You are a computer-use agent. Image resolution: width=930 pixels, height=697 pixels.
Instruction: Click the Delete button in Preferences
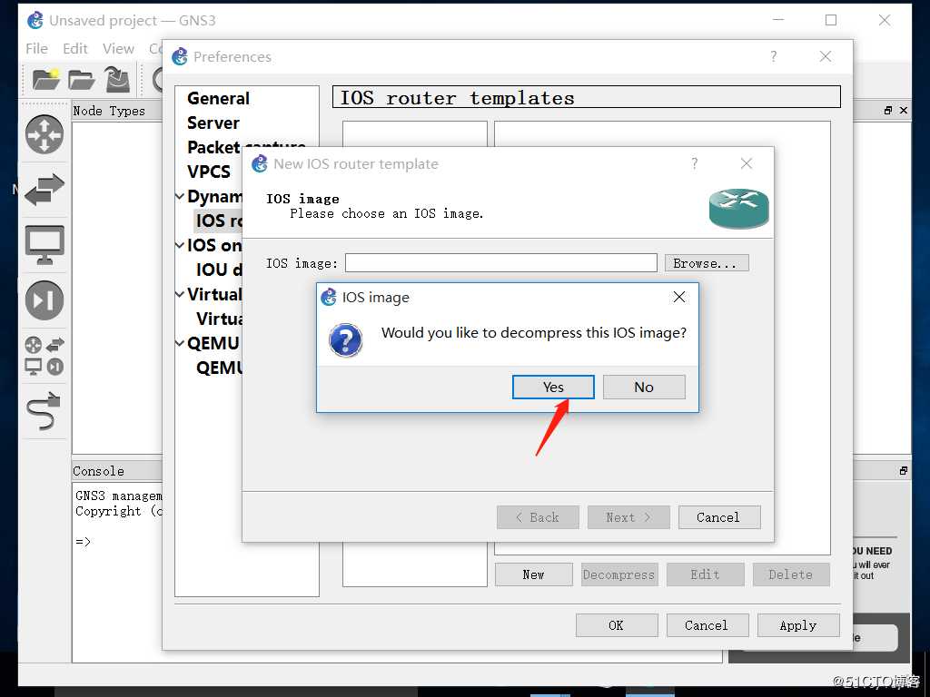[x=791, y=574]
